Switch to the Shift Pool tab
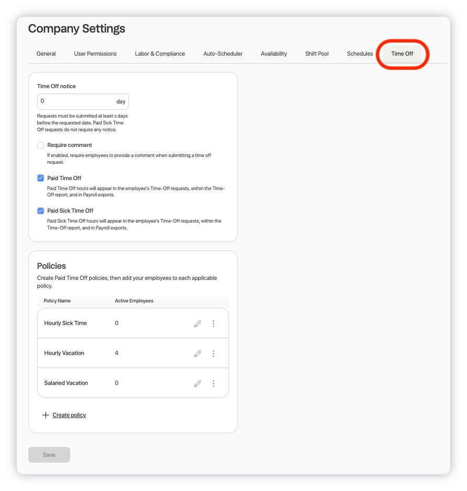This screenshot has height=491, width=467. (317, 54)
